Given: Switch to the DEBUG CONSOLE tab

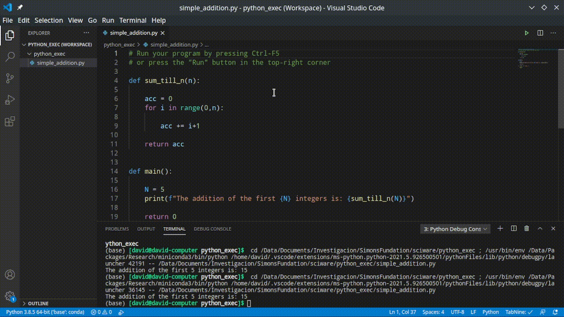Looking at the screenshot, I should coord(212,229).
